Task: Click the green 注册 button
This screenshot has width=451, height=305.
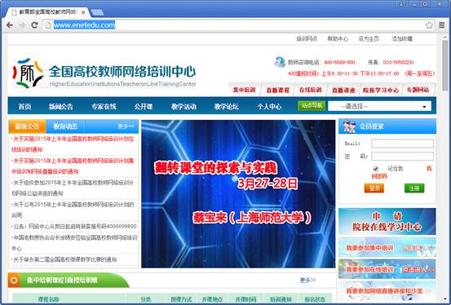Action: tap(414, 188)
